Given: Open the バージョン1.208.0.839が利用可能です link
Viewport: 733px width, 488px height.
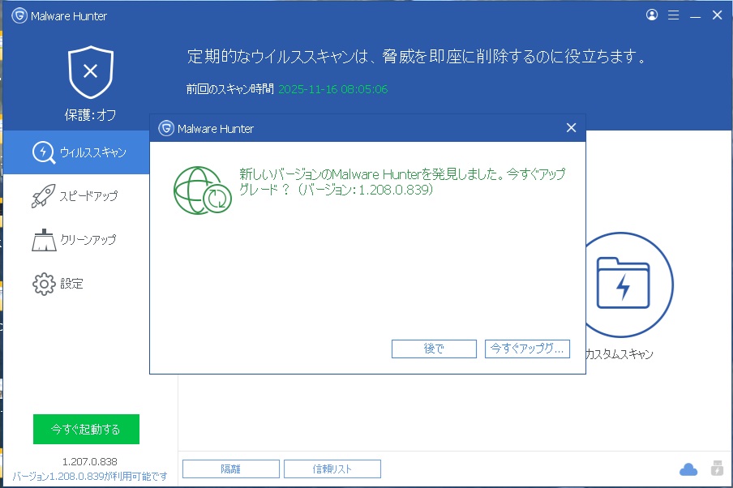Looking at the screenshot, I should tap(90, 477).
